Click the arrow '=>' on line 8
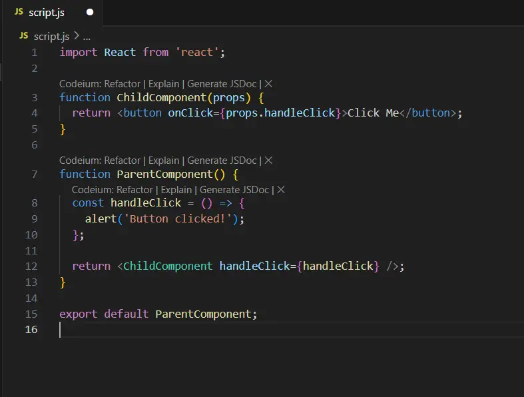 click(226, 203)
